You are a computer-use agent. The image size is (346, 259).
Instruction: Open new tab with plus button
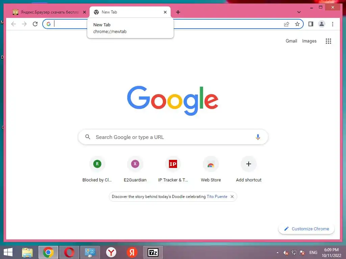tap(178, 12)
